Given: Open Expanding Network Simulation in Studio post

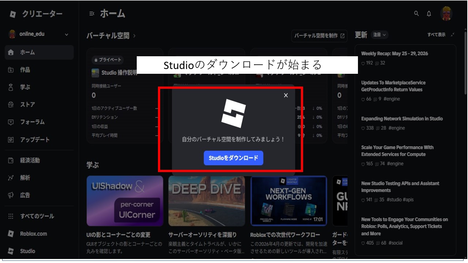Looking at the screenshot, I should pyautogui.click(x=402, y=119).
